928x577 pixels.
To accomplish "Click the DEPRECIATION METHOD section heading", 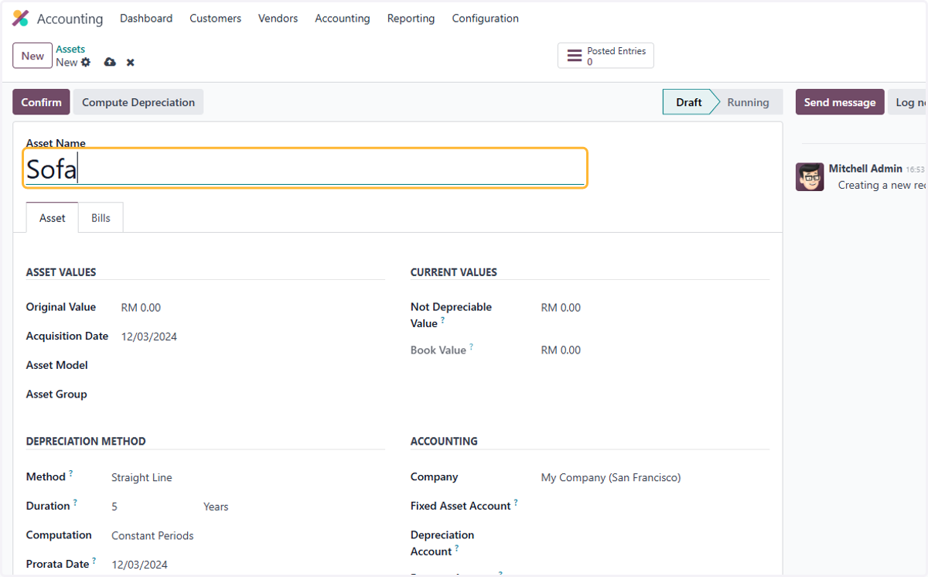I will [x=86, y=442].
